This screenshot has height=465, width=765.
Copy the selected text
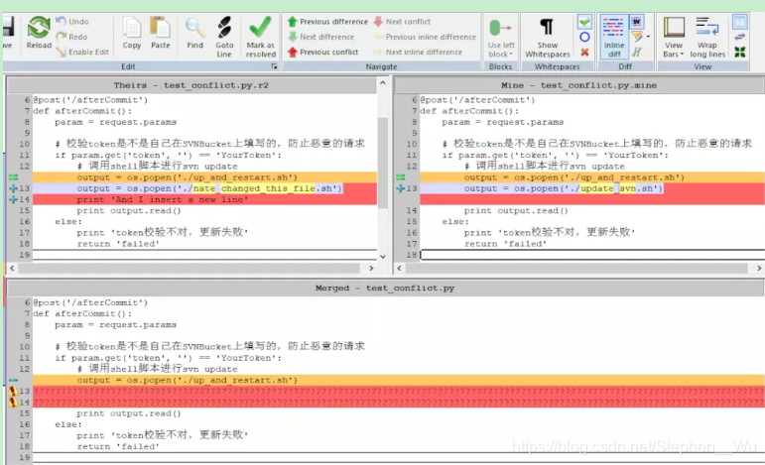[132, 33]
